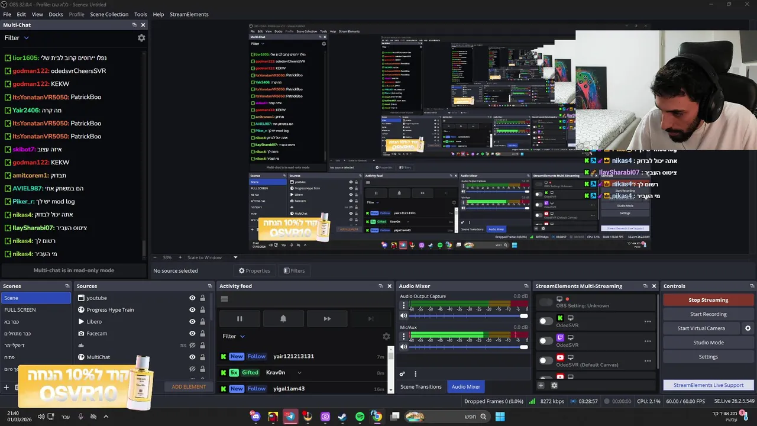Hide the Libero source
The width and height of the screenshot is (757, 426).
coord(192,322)
